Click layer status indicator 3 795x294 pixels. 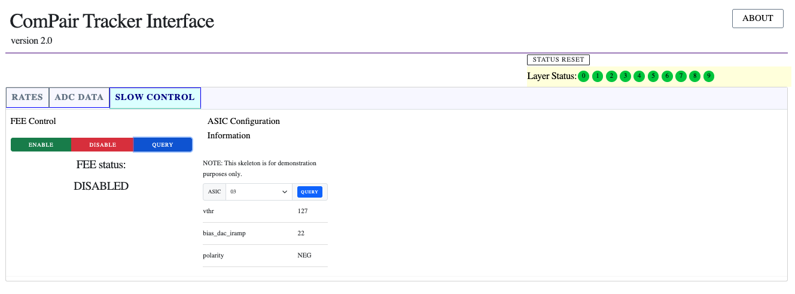click(x=625, y=76)
